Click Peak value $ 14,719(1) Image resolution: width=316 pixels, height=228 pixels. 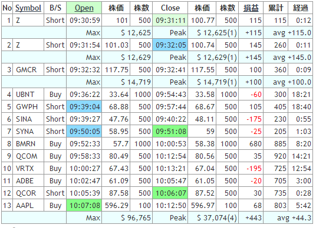click(213, 82)
